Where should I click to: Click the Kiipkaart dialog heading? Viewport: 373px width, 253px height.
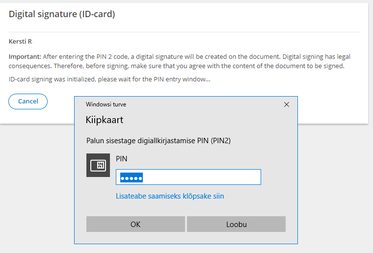click(x=104, y=120)
